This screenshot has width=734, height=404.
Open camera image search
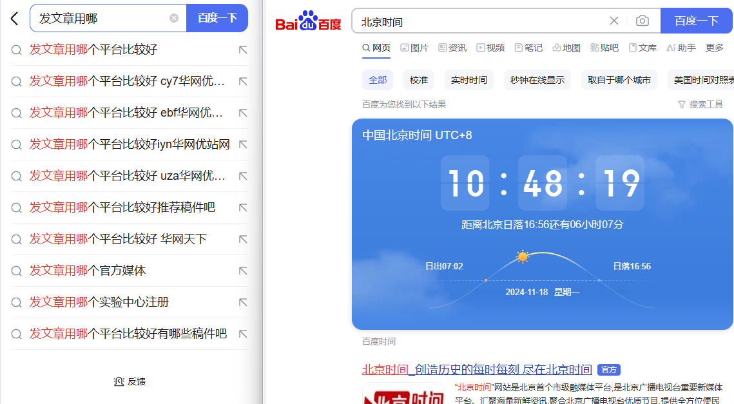click(x=642, y=21)
